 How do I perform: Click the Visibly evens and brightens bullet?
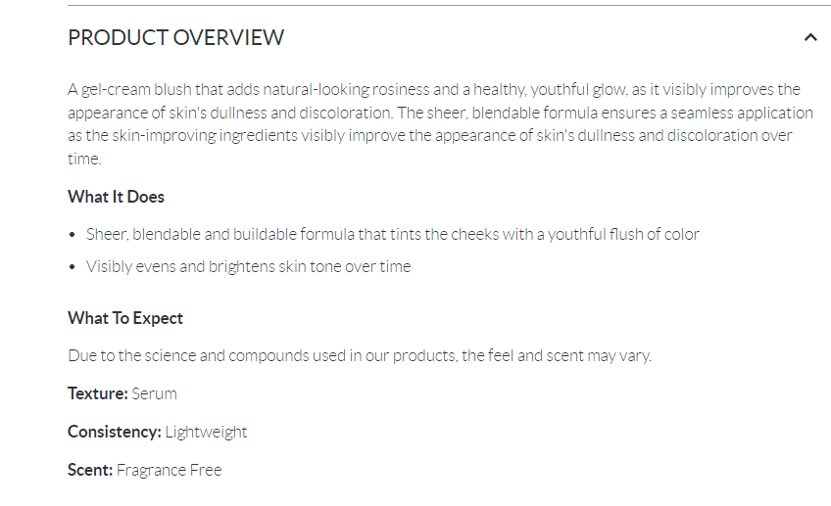pyautogui.click(x=248, y=266)
